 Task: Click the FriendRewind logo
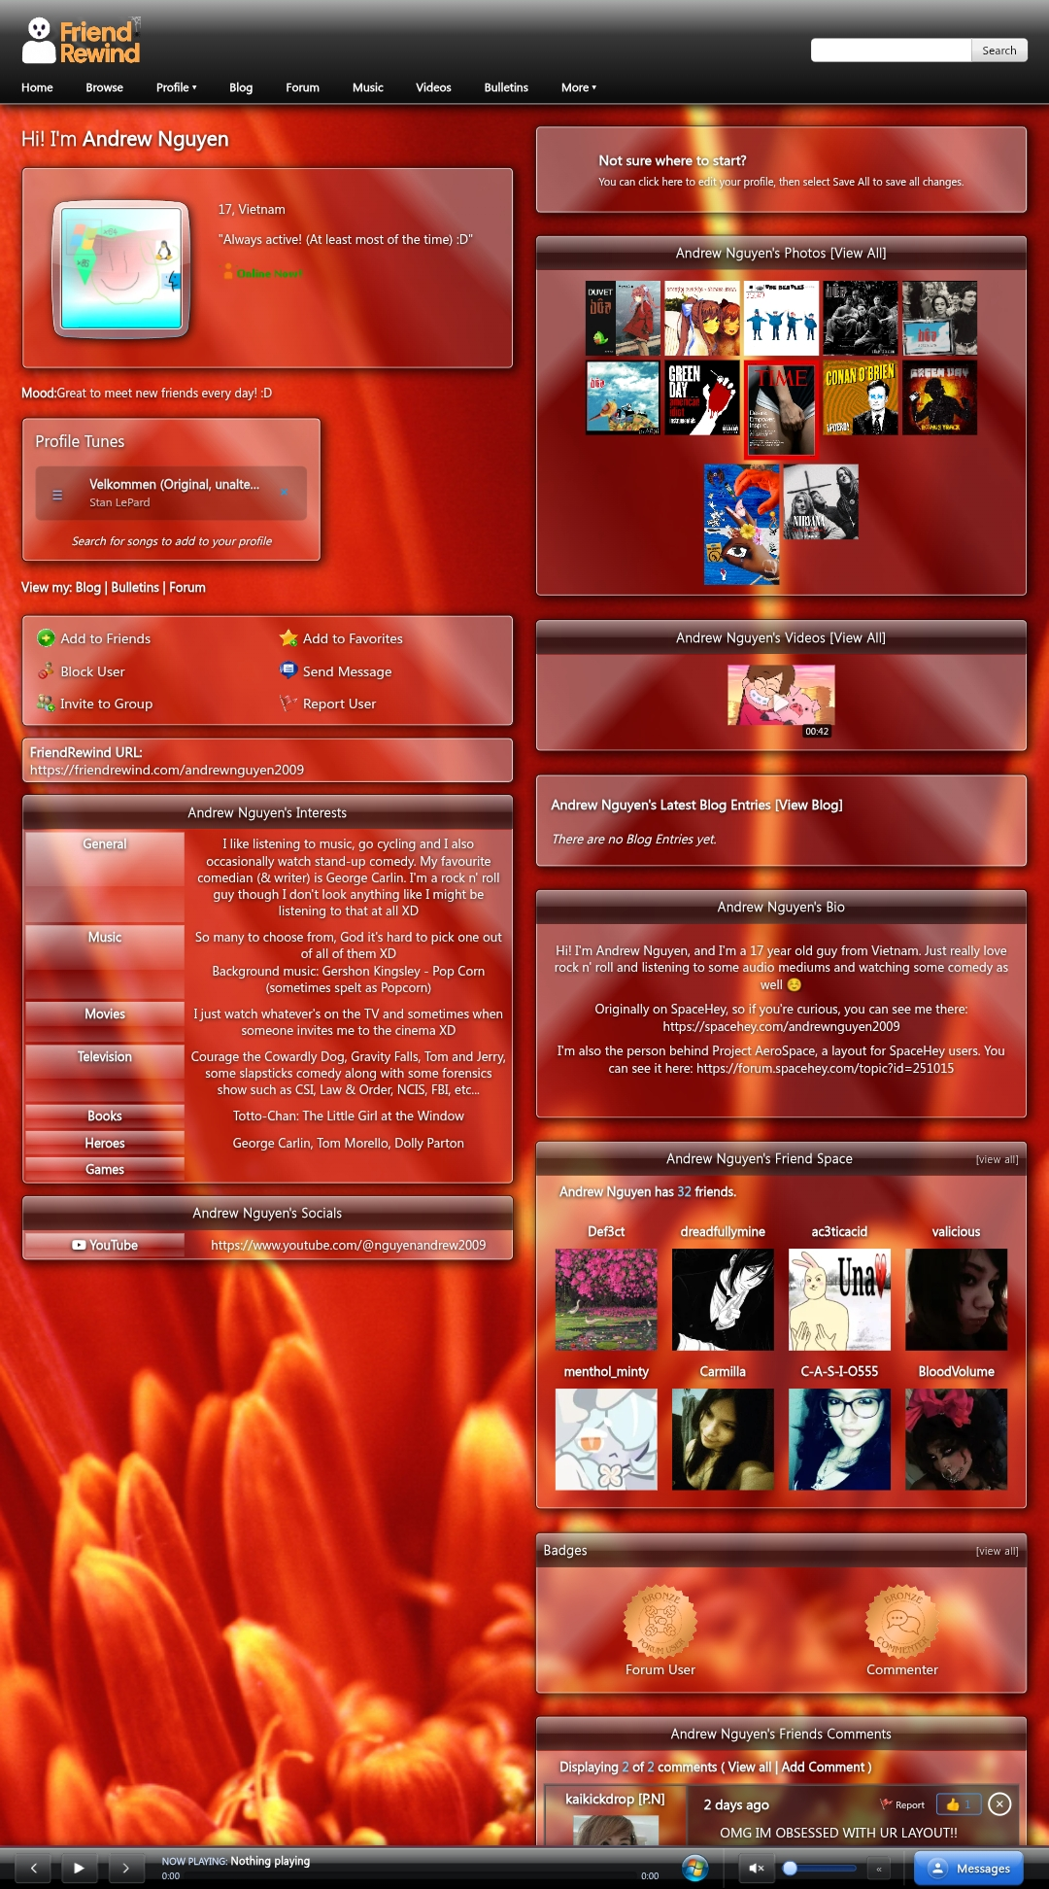(x=82, y=42)
